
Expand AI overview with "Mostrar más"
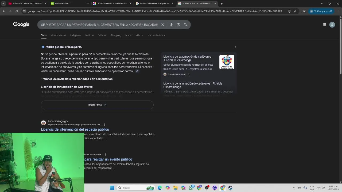pos(97,105)
